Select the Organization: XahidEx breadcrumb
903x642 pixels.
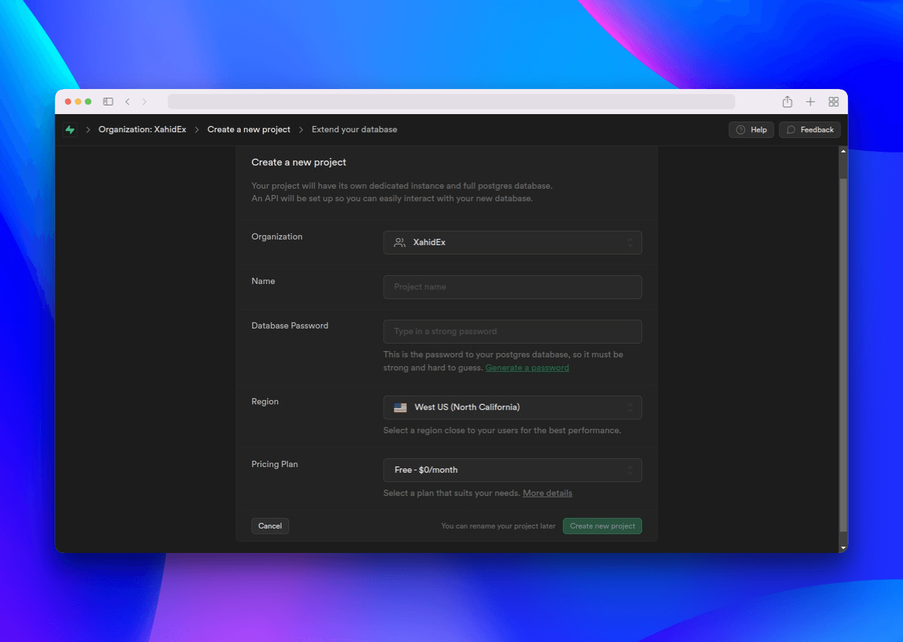[142, 129]
